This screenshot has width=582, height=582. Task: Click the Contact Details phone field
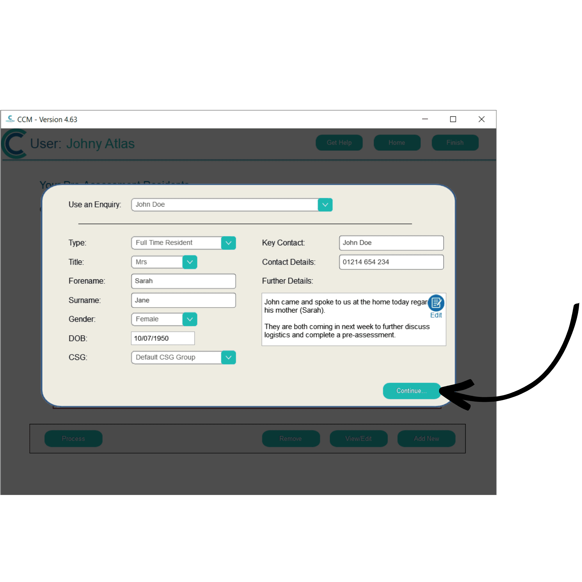[x=391, y=262]
